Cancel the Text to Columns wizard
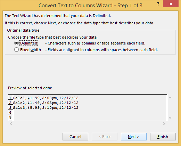 75,137
